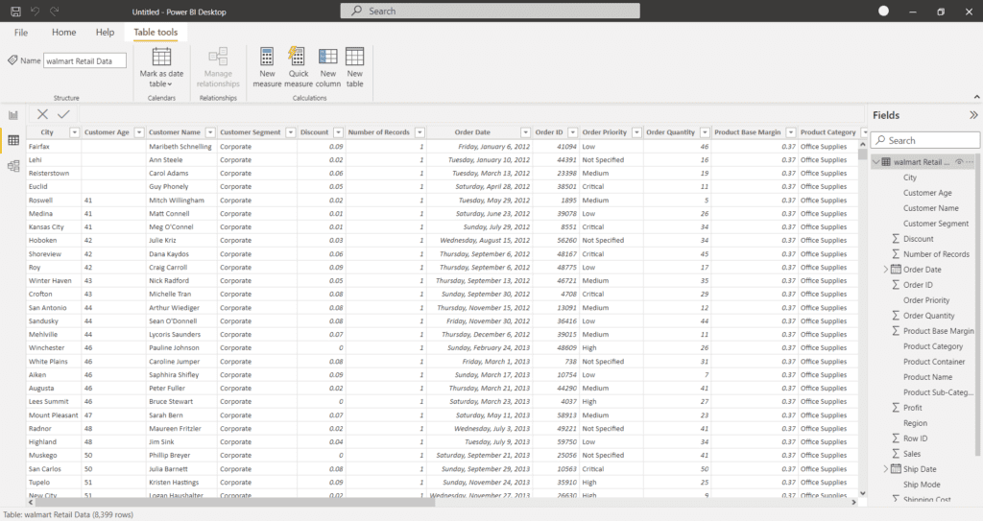
Task: Click the cell 'Winter Haven'
Action: click(50, 281)
